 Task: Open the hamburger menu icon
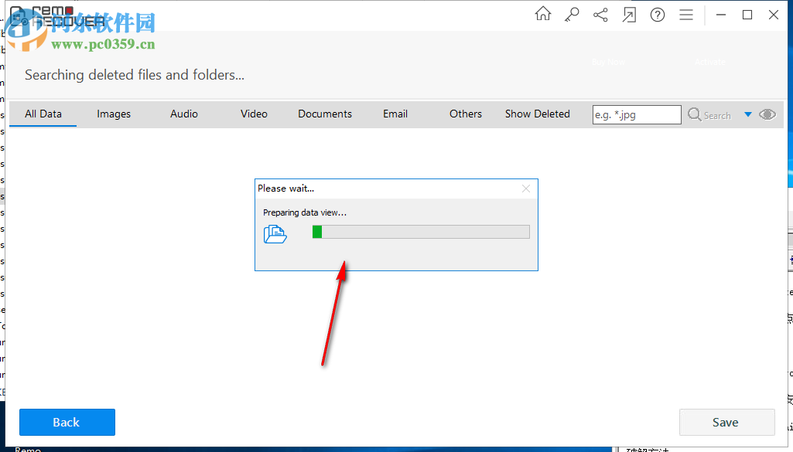[x=685, y=15]
